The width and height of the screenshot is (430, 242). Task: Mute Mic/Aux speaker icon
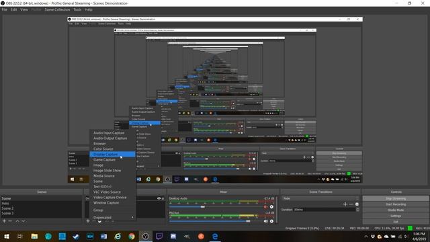point(265,221)
